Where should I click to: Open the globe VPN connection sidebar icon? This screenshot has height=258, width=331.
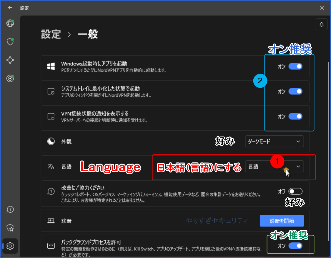[x=10, y=23]
